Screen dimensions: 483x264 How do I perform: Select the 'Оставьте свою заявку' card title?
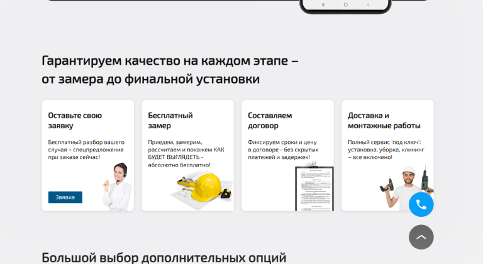click(75, 121)
